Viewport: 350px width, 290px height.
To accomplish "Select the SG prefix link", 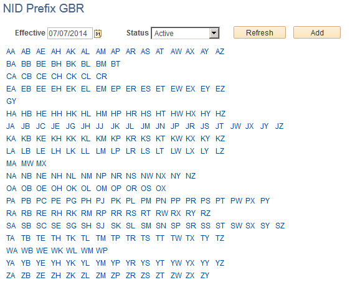I will [72, 226].
